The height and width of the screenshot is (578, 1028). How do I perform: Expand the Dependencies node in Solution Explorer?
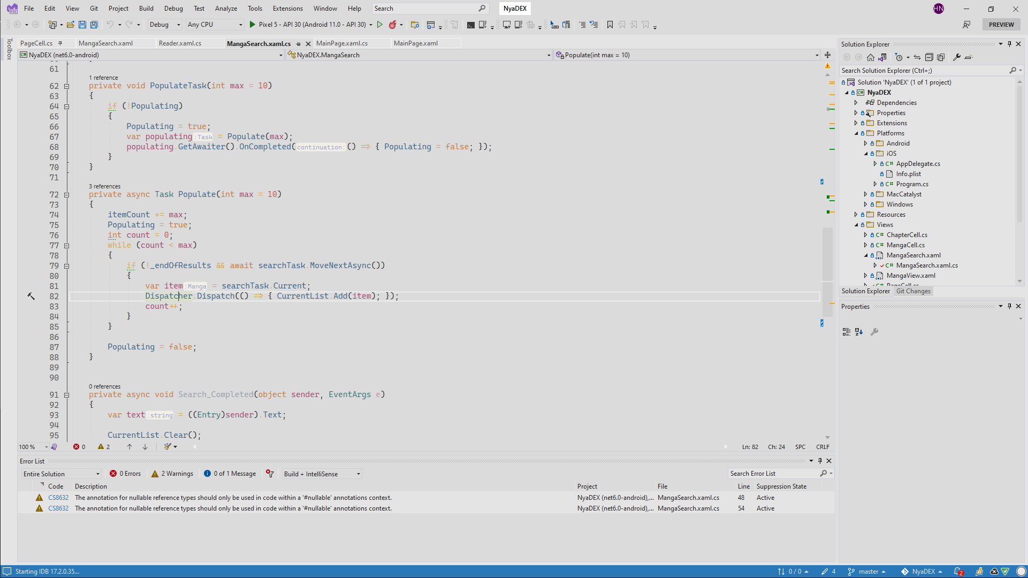tap(856, 103)
